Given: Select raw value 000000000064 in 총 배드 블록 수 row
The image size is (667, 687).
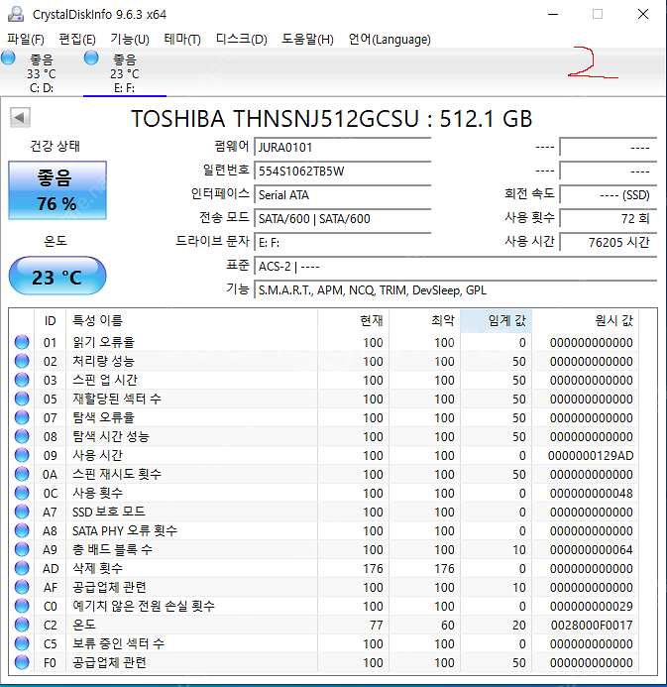Looking at the screenshot, I should 592,550.
